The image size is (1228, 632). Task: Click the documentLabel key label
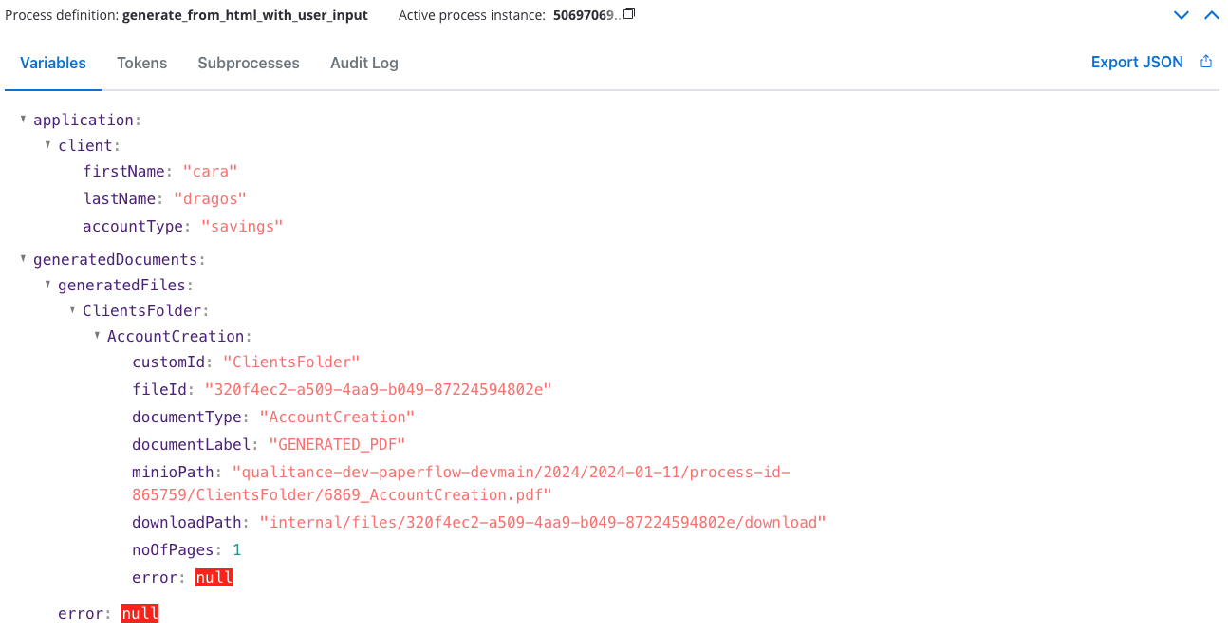[192, 445]
